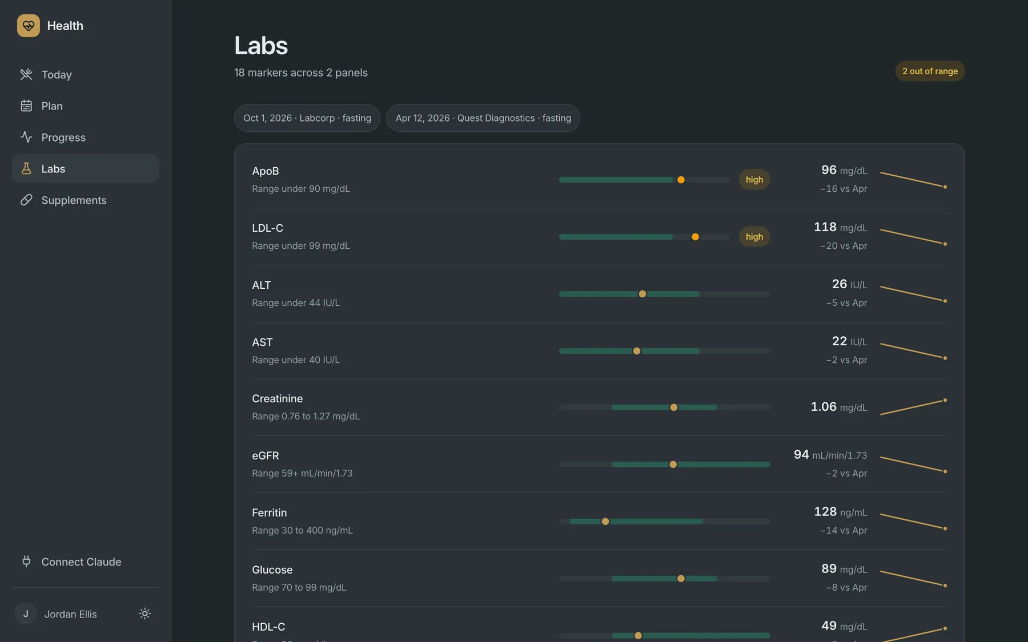Select Oct 1, 2026 Labcorp panel chip
The width and height of the screenshot is (1028, 642).
click(307, 118)
